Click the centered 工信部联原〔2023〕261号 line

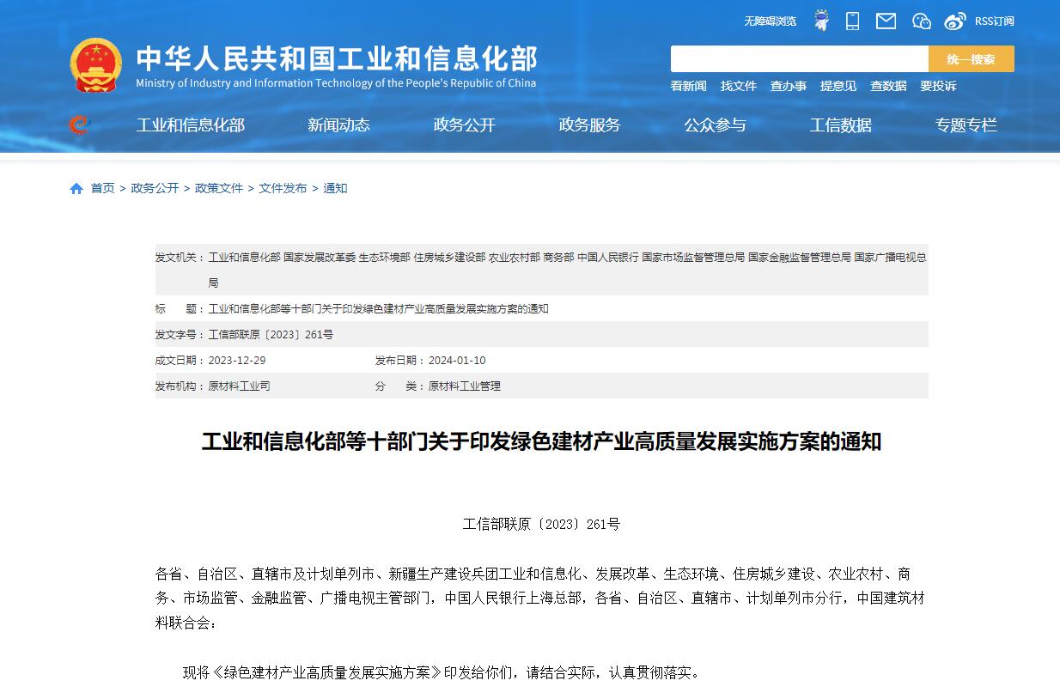[541, 524]
